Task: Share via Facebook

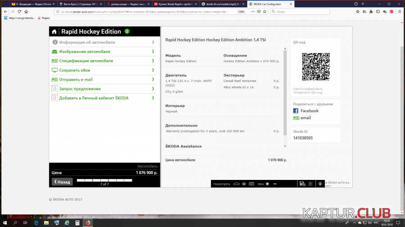Action: click(x=309, y=111)
